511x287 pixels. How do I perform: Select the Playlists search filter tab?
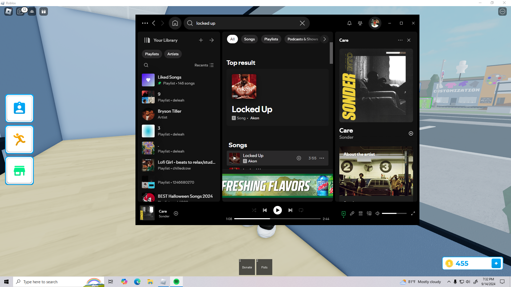coord(271,39)
